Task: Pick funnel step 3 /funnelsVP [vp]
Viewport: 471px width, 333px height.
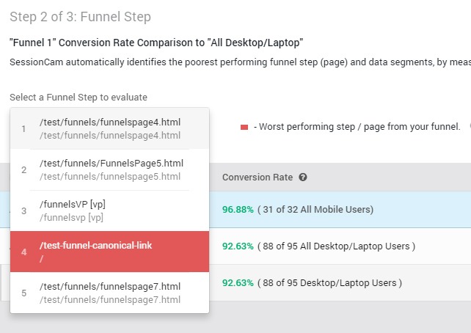Action: coord(109,211)
